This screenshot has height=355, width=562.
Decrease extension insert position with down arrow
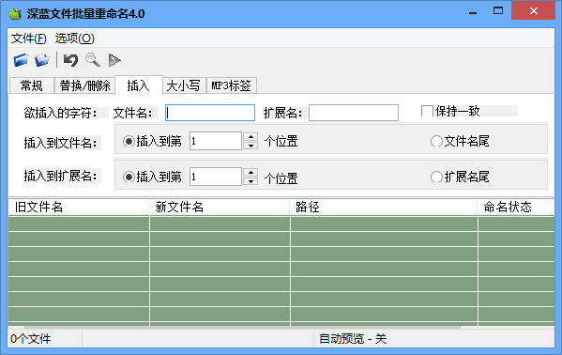pyautogui.click(x=251, y=181)
